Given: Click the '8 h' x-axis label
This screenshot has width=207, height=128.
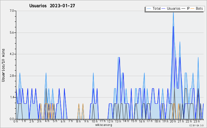Looking at the screenshot, I should [78, 121].
